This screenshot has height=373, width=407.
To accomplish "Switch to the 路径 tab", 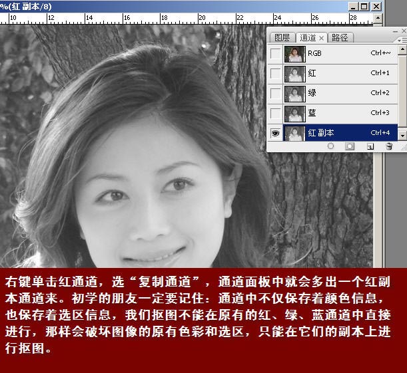I will pos(339,38).
